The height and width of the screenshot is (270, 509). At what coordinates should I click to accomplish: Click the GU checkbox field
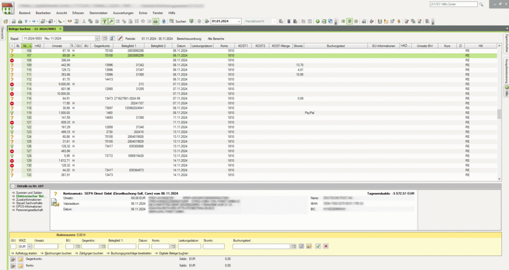point(13,247)
